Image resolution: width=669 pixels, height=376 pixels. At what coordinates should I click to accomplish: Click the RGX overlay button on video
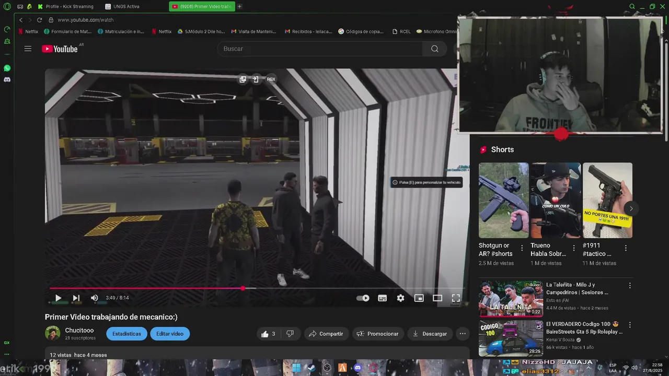pos(271,79)
